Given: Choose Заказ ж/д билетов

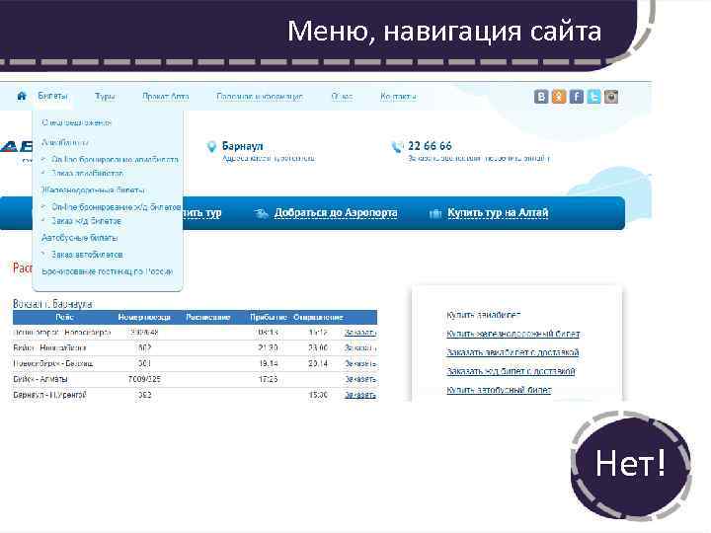Looking at the screenshot, I should 86,221.
